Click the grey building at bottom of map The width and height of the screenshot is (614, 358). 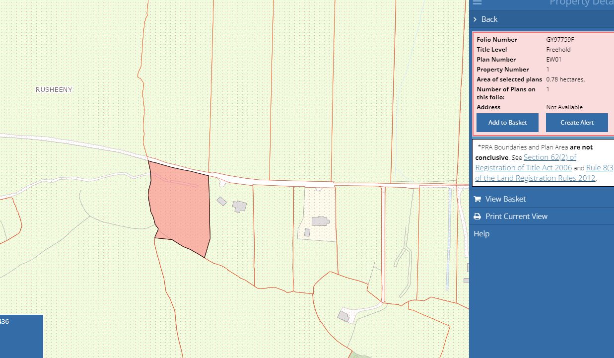[x=343, y=316]
